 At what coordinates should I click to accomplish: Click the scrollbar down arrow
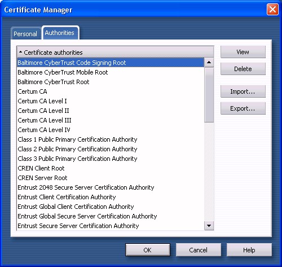tap(209, 225)
